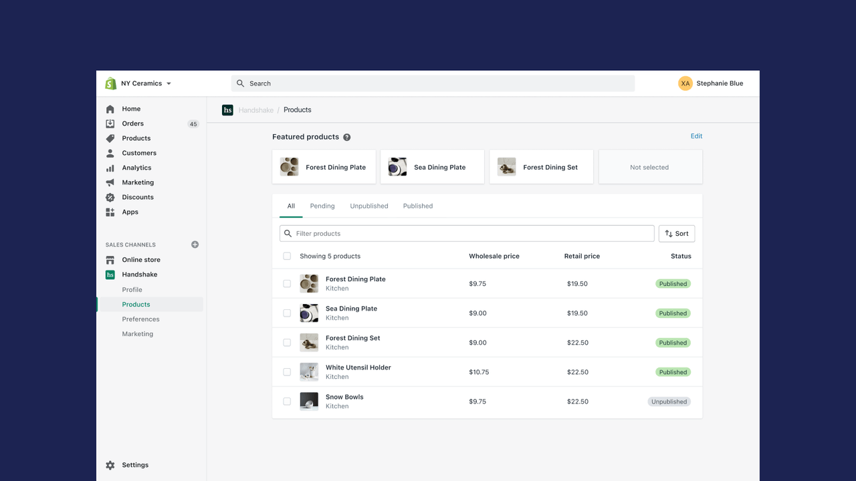Edit the featured products
This screenshot has height=481, width=856.
[696, 136]
